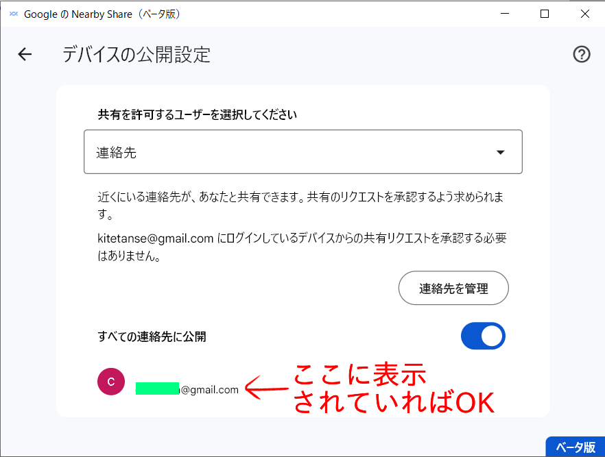The width and height of the screenshot is (605, 457).
Task: Expand the 連絡先 dropdown arrow
Action: point(501,152)
